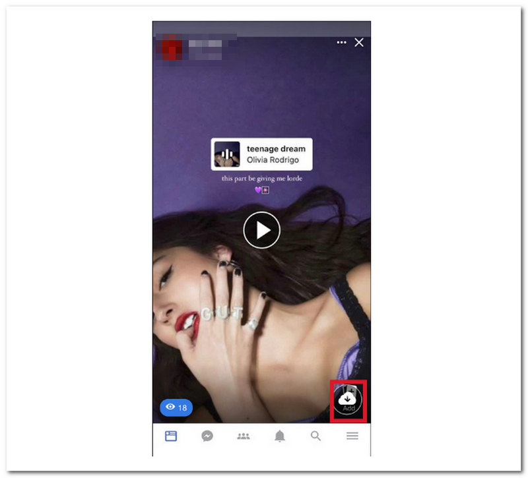
Task: View the 18 story viewers
Action: pos(176,407)
